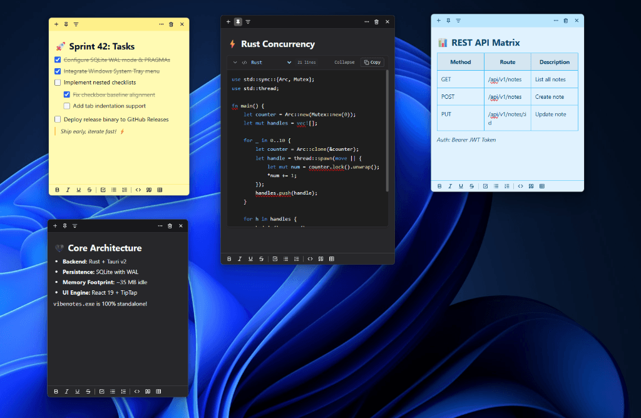Uncheck "Integrate Windows System Tray menu" task
Screen dimensions: 641x418
(x=58, y=71)
